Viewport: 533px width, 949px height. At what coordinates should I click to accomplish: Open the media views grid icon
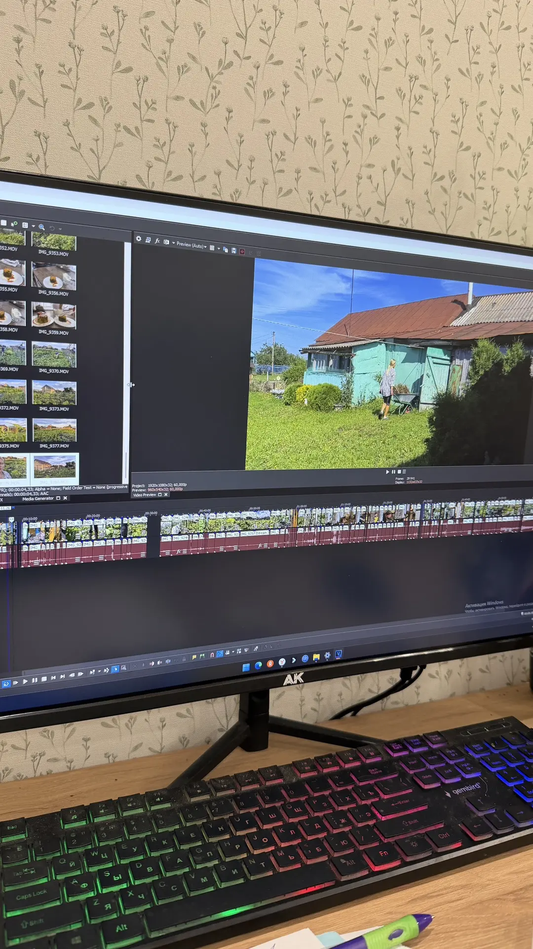click(x=25, y=225)
